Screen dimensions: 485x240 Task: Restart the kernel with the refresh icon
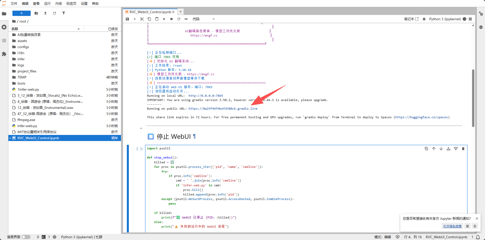(x=179, y=19)
